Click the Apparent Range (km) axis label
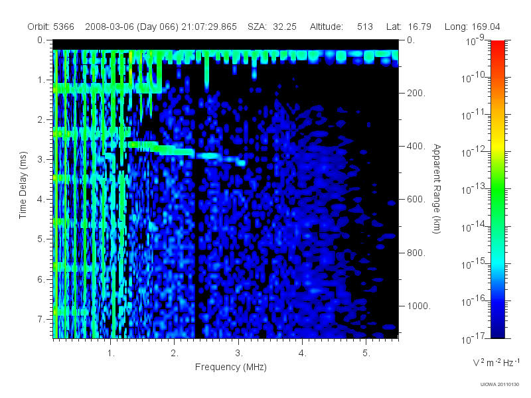Viewport: 531px width, 398px height. [x=437, y=188]
